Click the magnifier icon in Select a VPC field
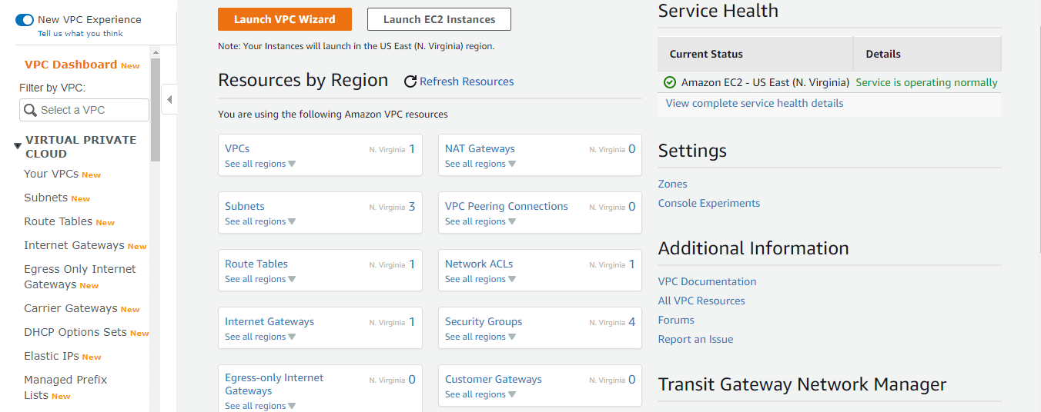 pos(31,110)
